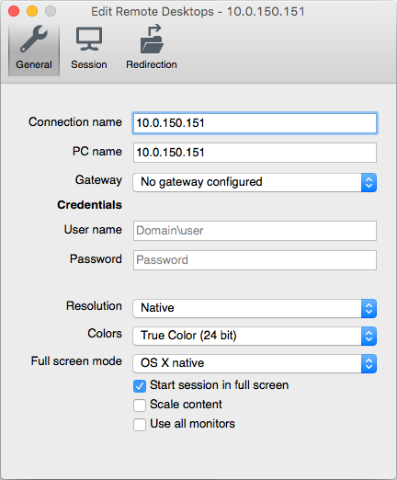Click the gray disabled zoom button
397x480 pixels.
point(51,11)
